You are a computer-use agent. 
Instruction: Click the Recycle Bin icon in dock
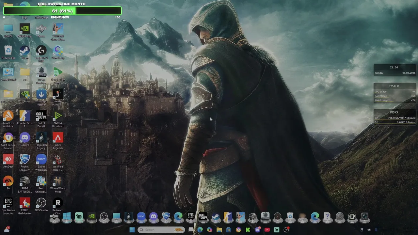[290, 217]
